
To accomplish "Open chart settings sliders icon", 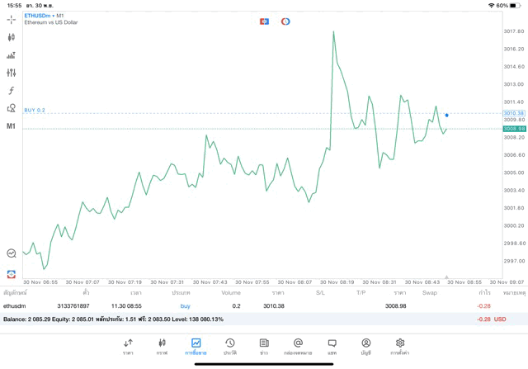I will 12,73.
